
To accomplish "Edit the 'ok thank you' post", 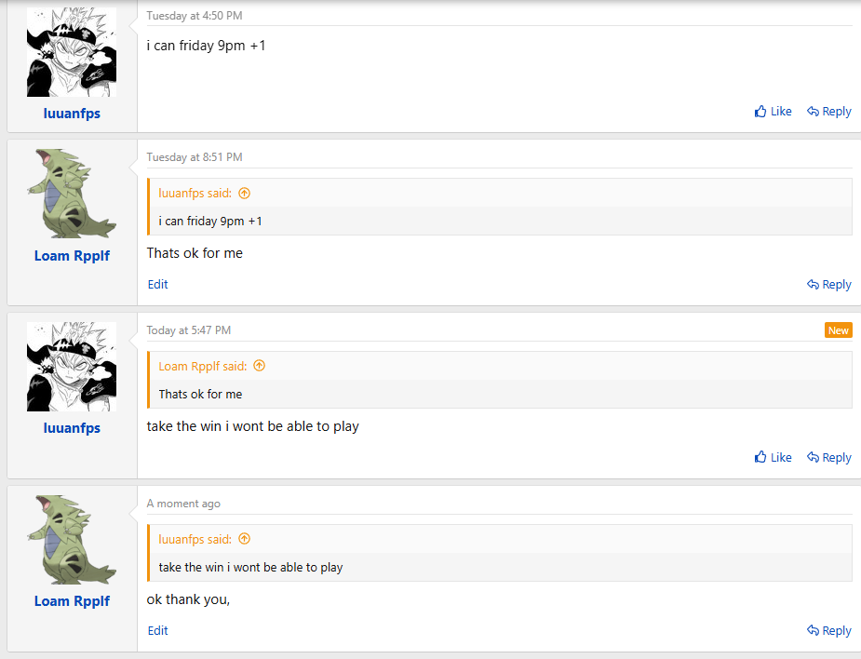I will pyautogui.click(x=158, y=631).
